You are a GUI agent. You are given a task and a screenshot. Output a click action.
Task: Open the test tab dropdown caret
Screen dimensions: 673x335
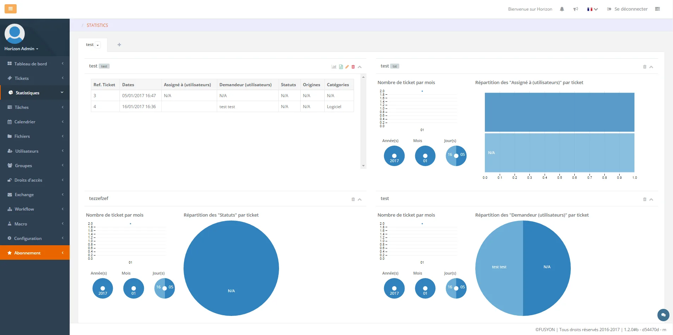point(98,45)
